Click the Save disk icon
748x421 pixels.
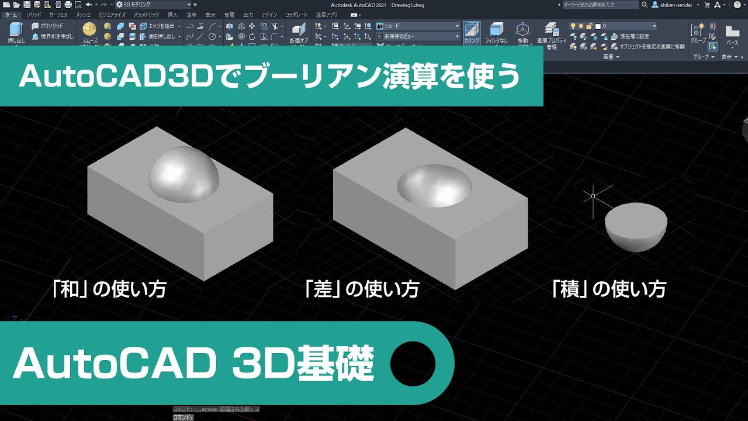pos(27,4)
